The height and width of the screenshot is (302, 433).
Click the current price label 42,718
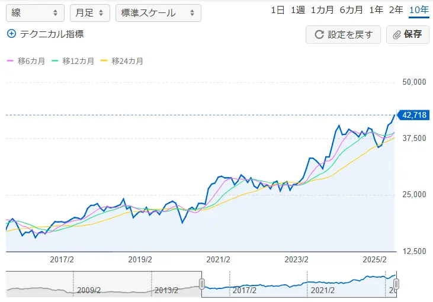coord(413,115)
